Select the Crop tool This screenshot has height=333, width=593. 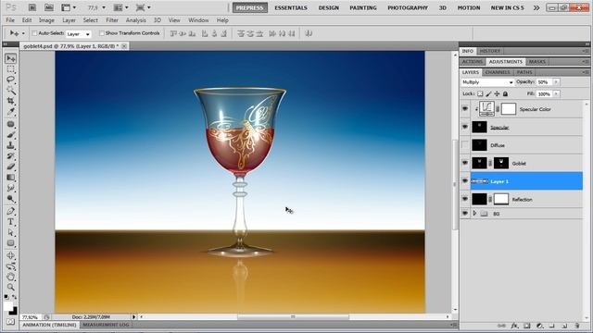10,101
